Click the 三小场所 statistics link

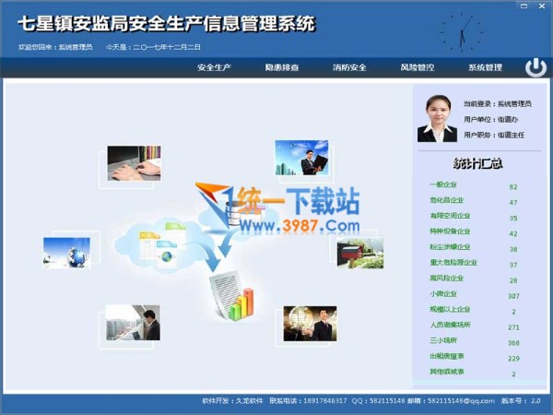442,342
